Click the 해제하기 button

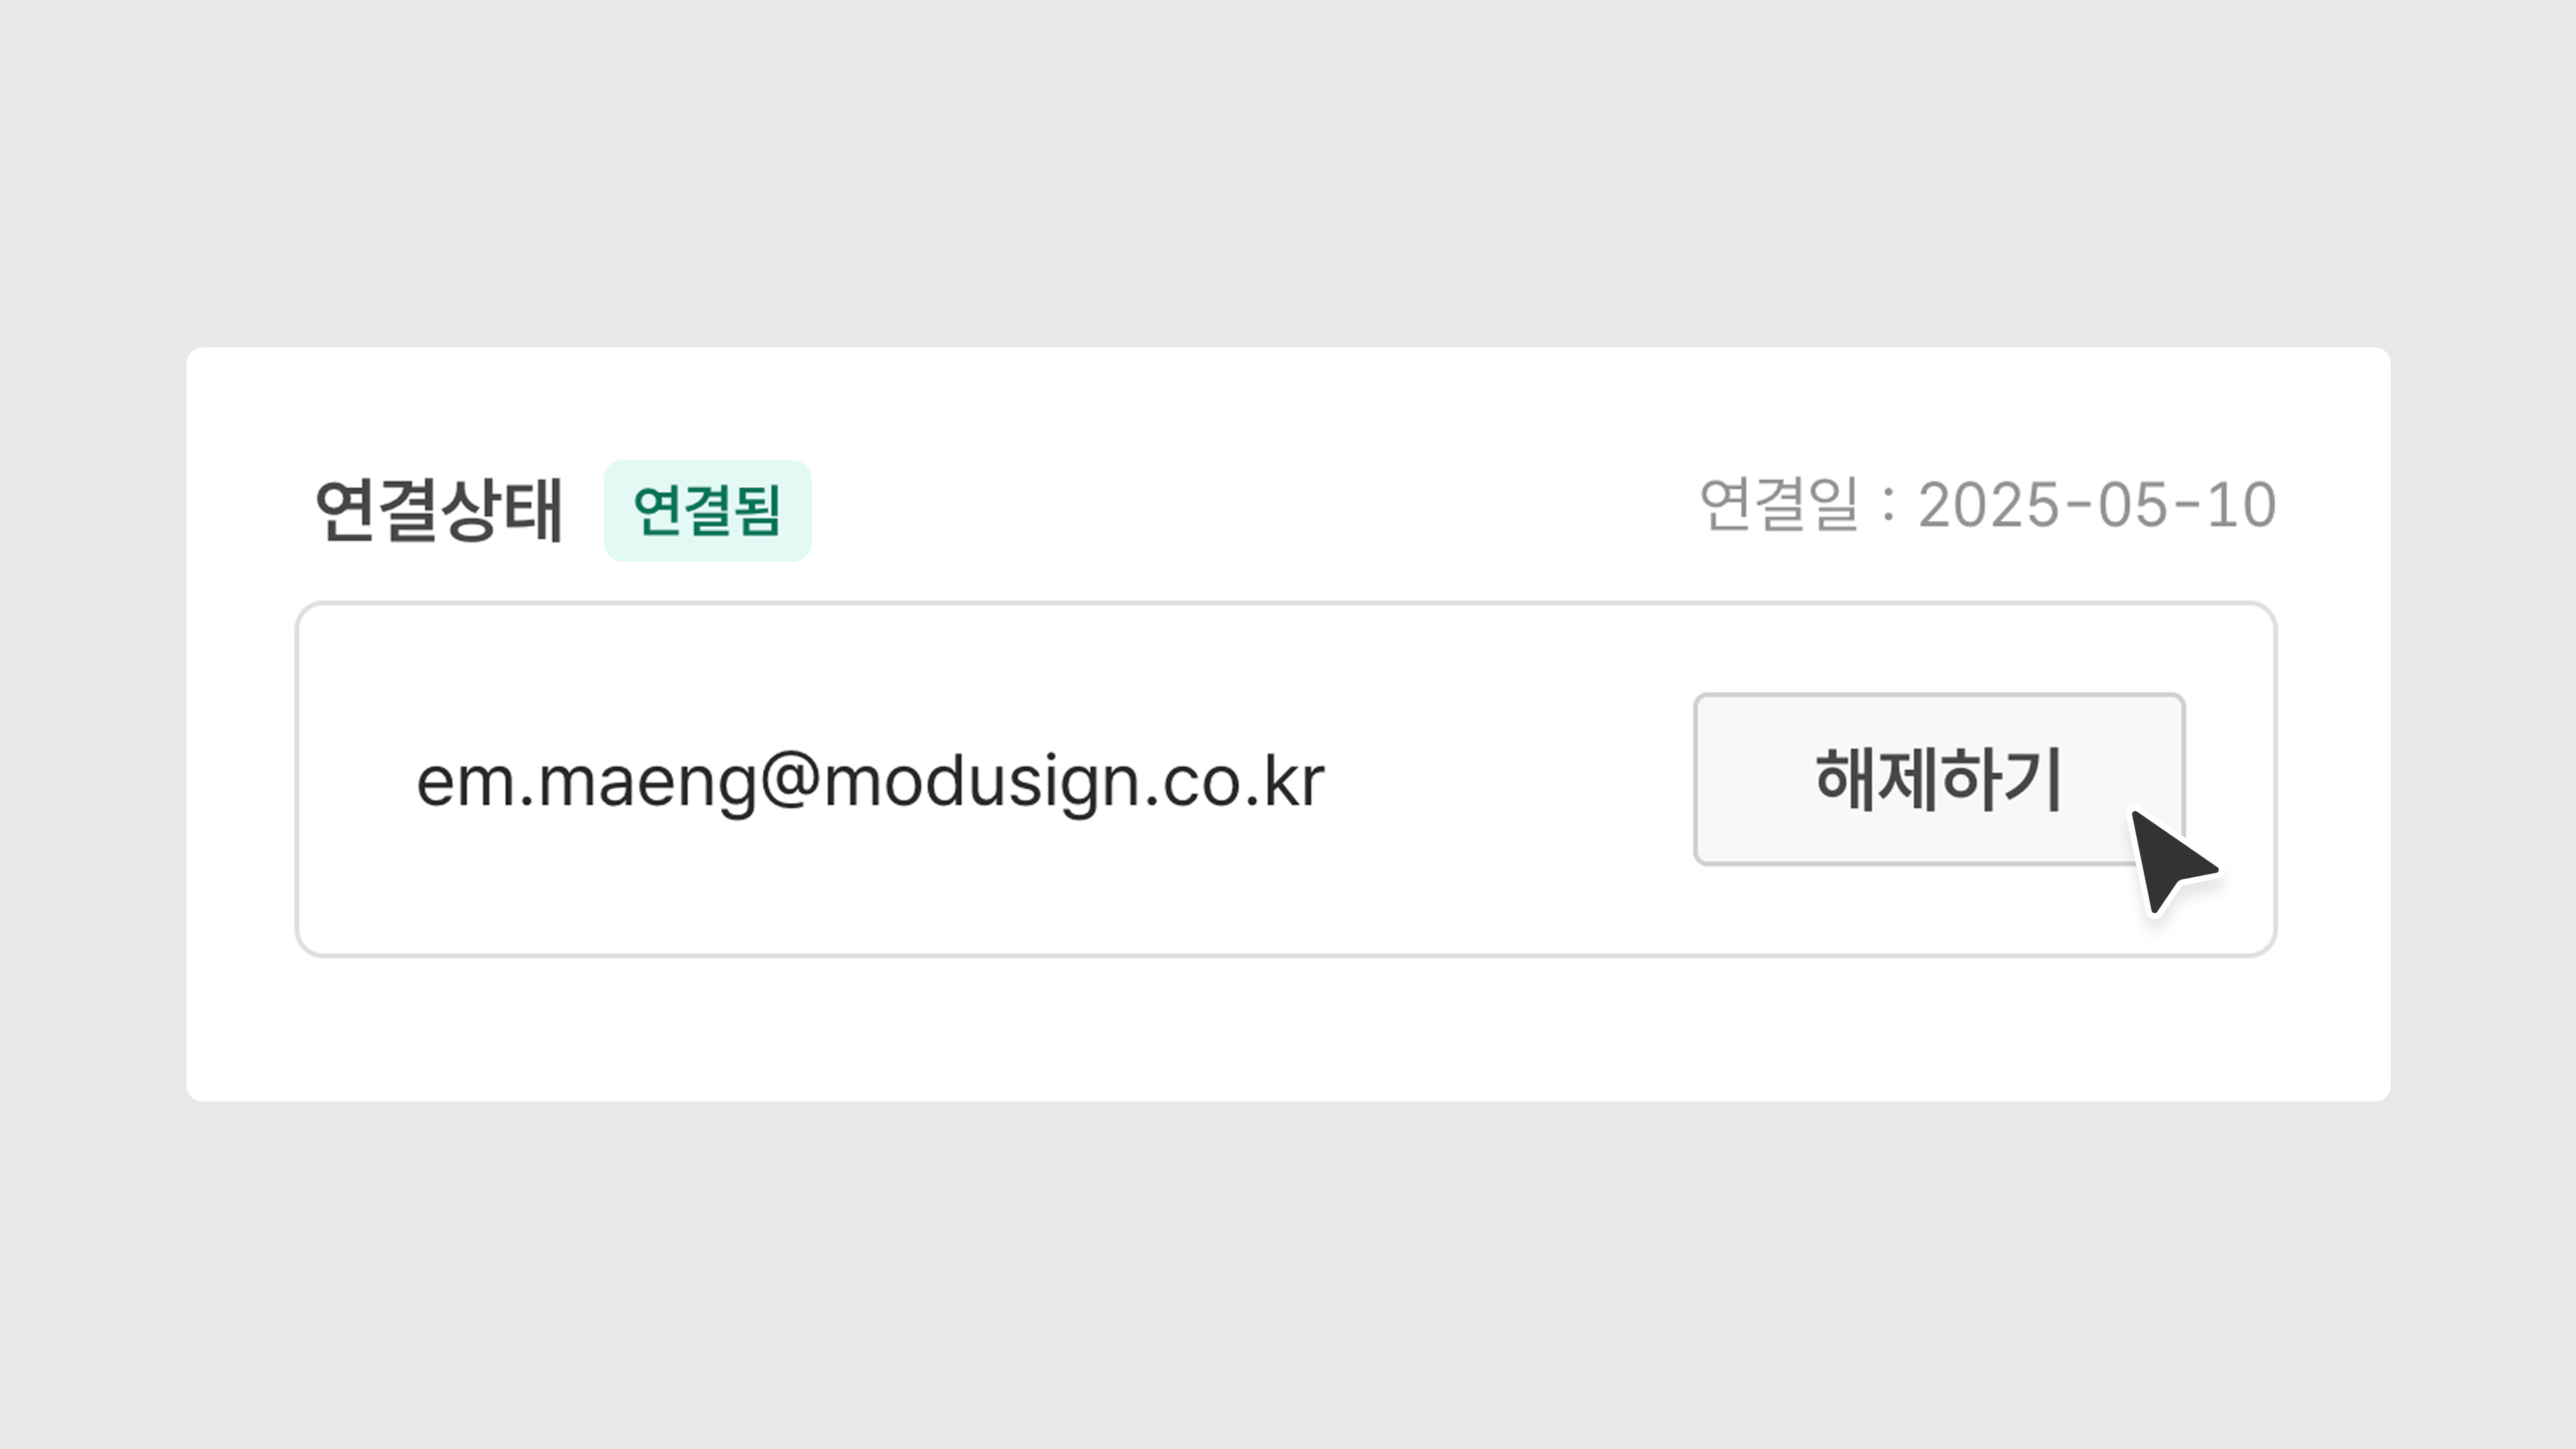click(1937, 779)
